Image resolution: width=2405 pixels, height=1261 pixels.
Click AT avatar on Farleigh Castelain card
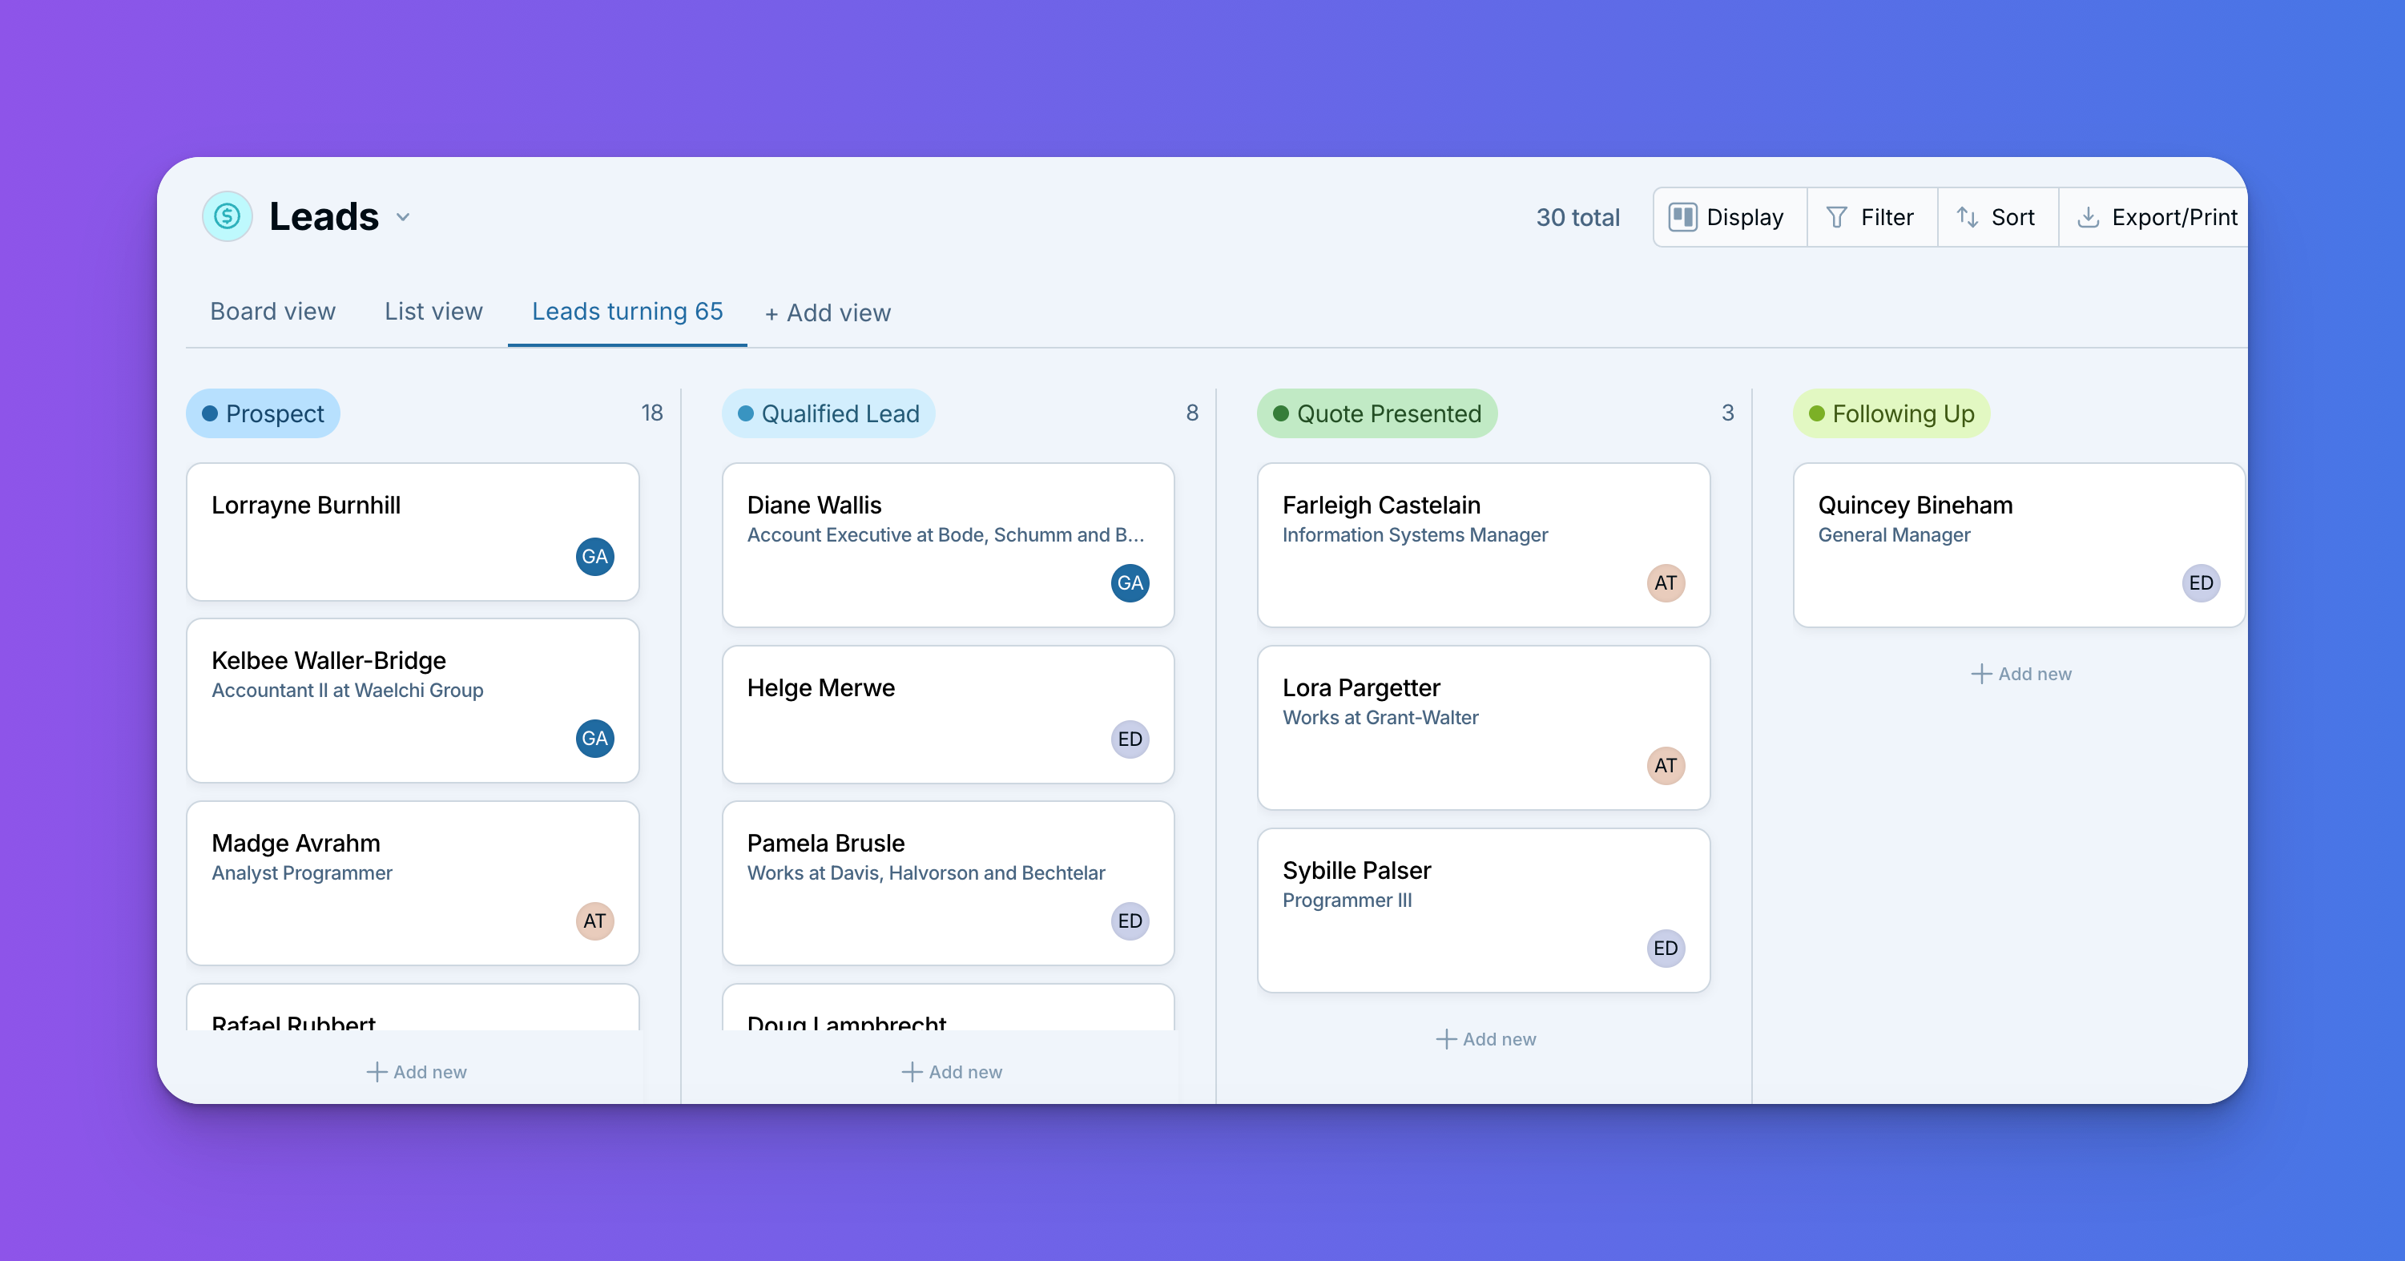pyautogui.click(x=1666, y=583)
